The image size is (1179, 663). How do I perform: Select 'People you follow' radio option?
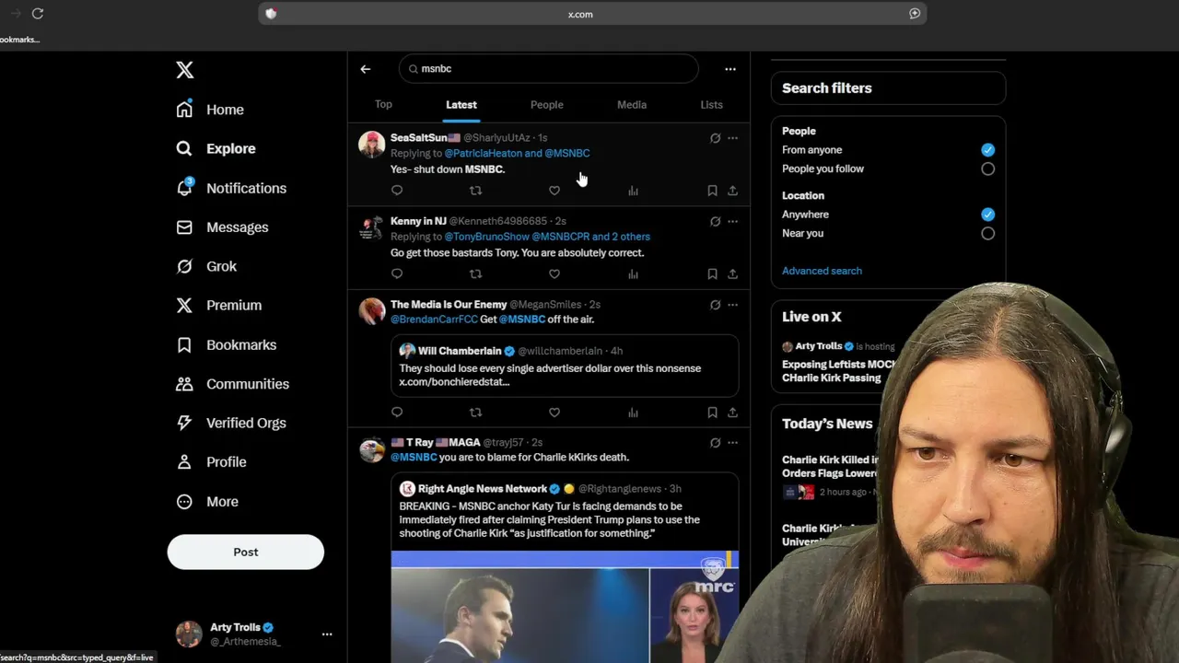click(987, 169)
